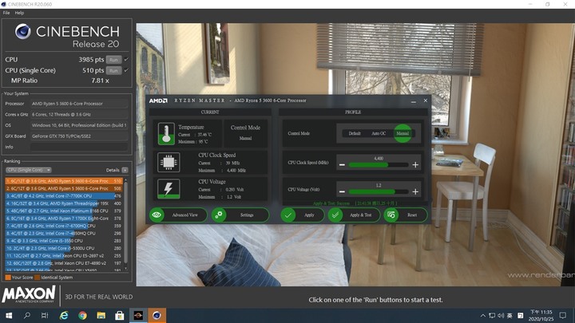Select ranking row 2 with score 508
The image size is (575, 323).
tap(64, 188)
